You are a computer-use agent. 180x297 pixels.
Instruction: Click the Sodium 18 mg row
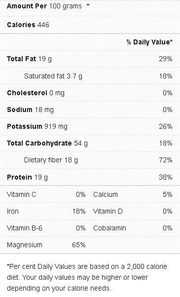pyautogui.click(x=90, y=110)
